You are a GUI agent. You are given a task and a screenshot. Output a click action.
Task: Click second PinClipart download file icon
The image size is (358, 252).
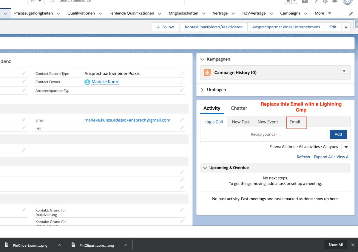click(x=73, y=245)
